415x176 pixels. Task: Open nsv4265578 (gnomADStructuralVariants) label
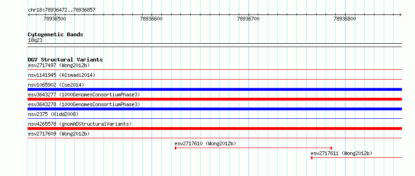pos(80,124)
